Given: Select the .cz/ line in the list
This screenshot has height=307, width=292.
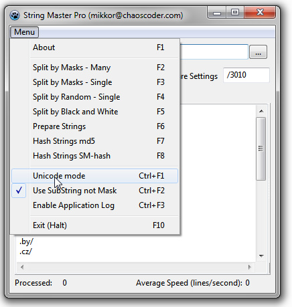Looking at the screenshot, I should click(26, 251).
